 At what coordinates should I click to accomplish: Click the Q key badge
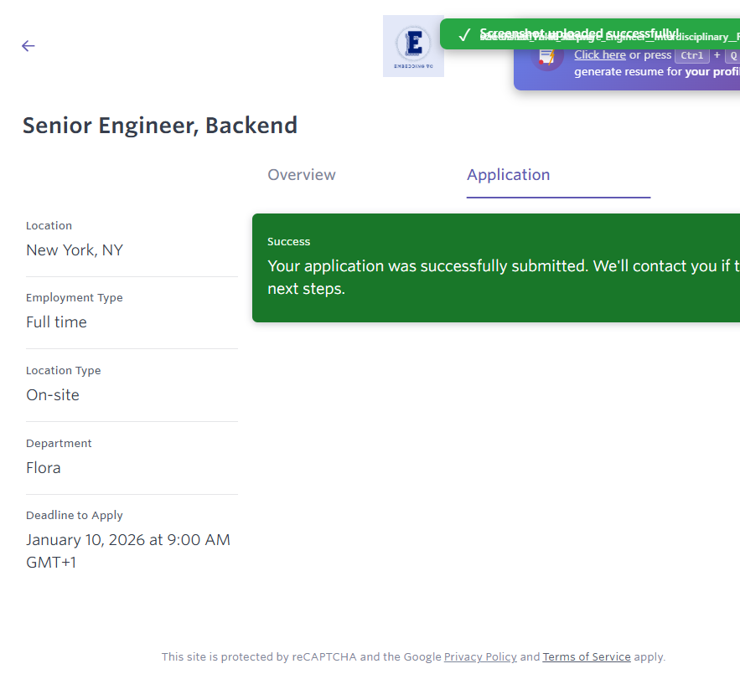click(732, 55)
